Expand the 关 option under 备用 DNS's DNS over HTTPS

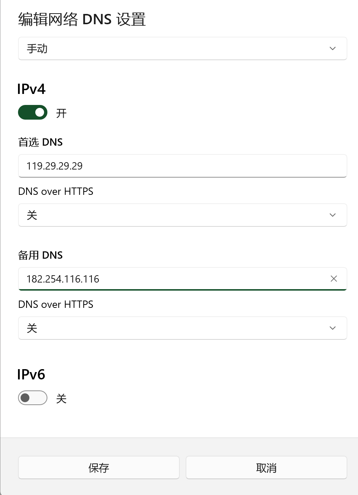pyautogui.click(x=183, y=328)
